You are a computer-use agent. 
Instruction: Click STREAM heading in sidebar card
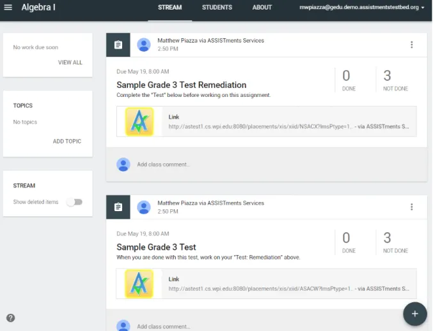click(24, 186)
